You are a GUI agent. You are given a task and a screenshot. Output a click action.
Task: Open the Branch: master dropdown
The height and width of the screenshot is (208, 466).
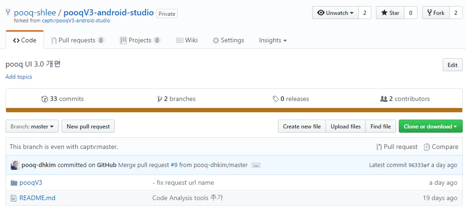pyautogui.click(x=32, y=127)
